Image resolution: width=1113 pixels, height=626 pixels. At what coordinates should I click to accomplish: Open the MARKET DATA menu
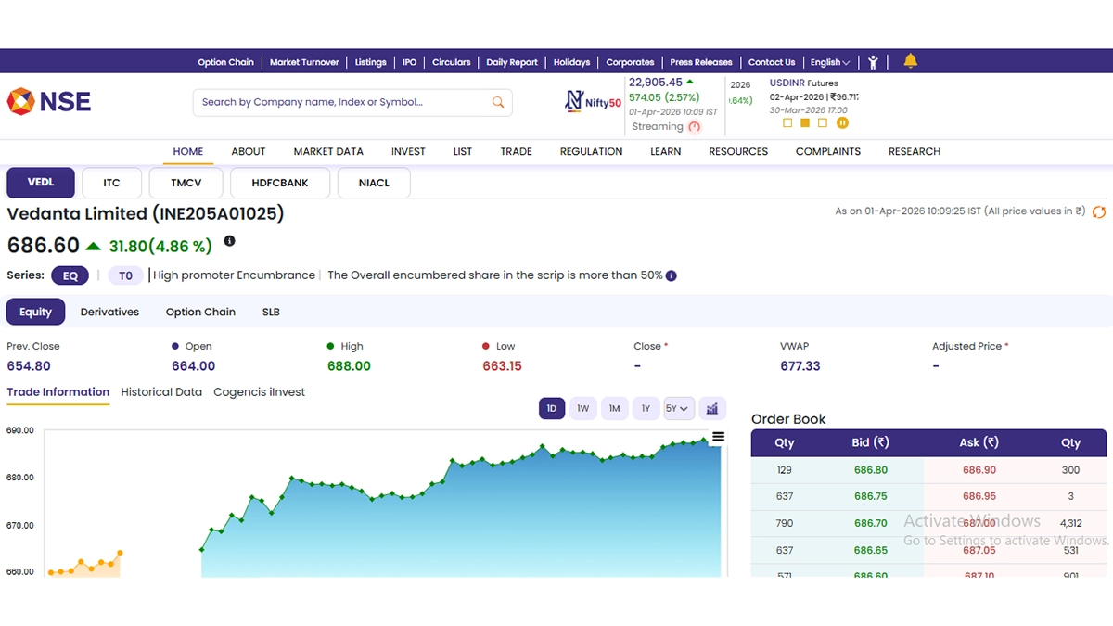[328, 151]
